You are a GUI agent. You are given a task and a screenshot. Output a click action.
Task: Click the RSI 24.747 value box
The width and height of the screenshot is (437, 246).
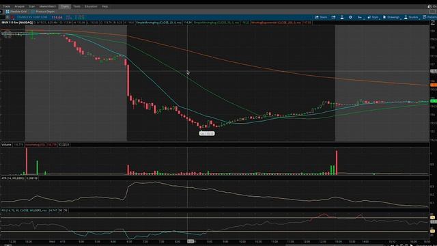coord(53,210)
